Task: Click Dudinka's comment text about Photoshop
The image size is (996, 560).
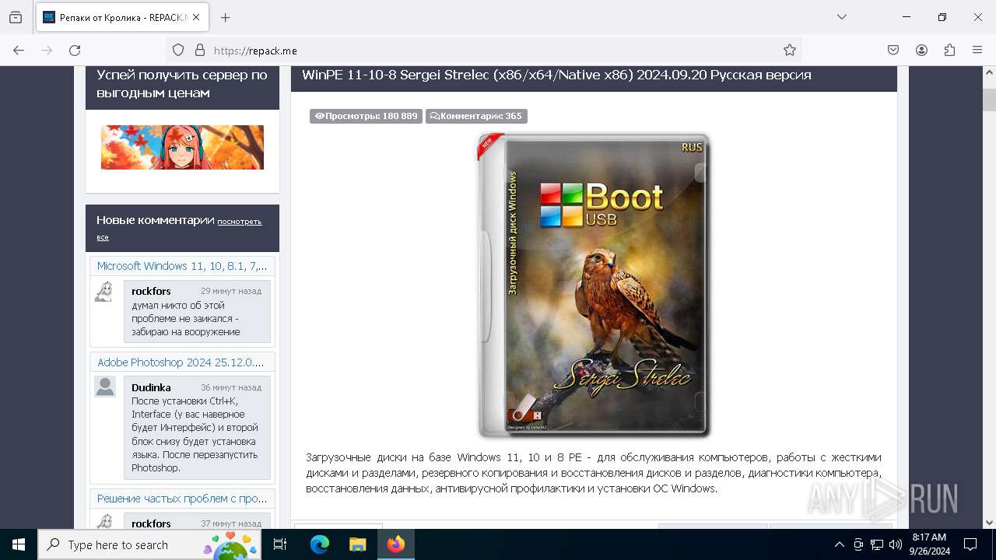Action: click(x=195, y=435)
